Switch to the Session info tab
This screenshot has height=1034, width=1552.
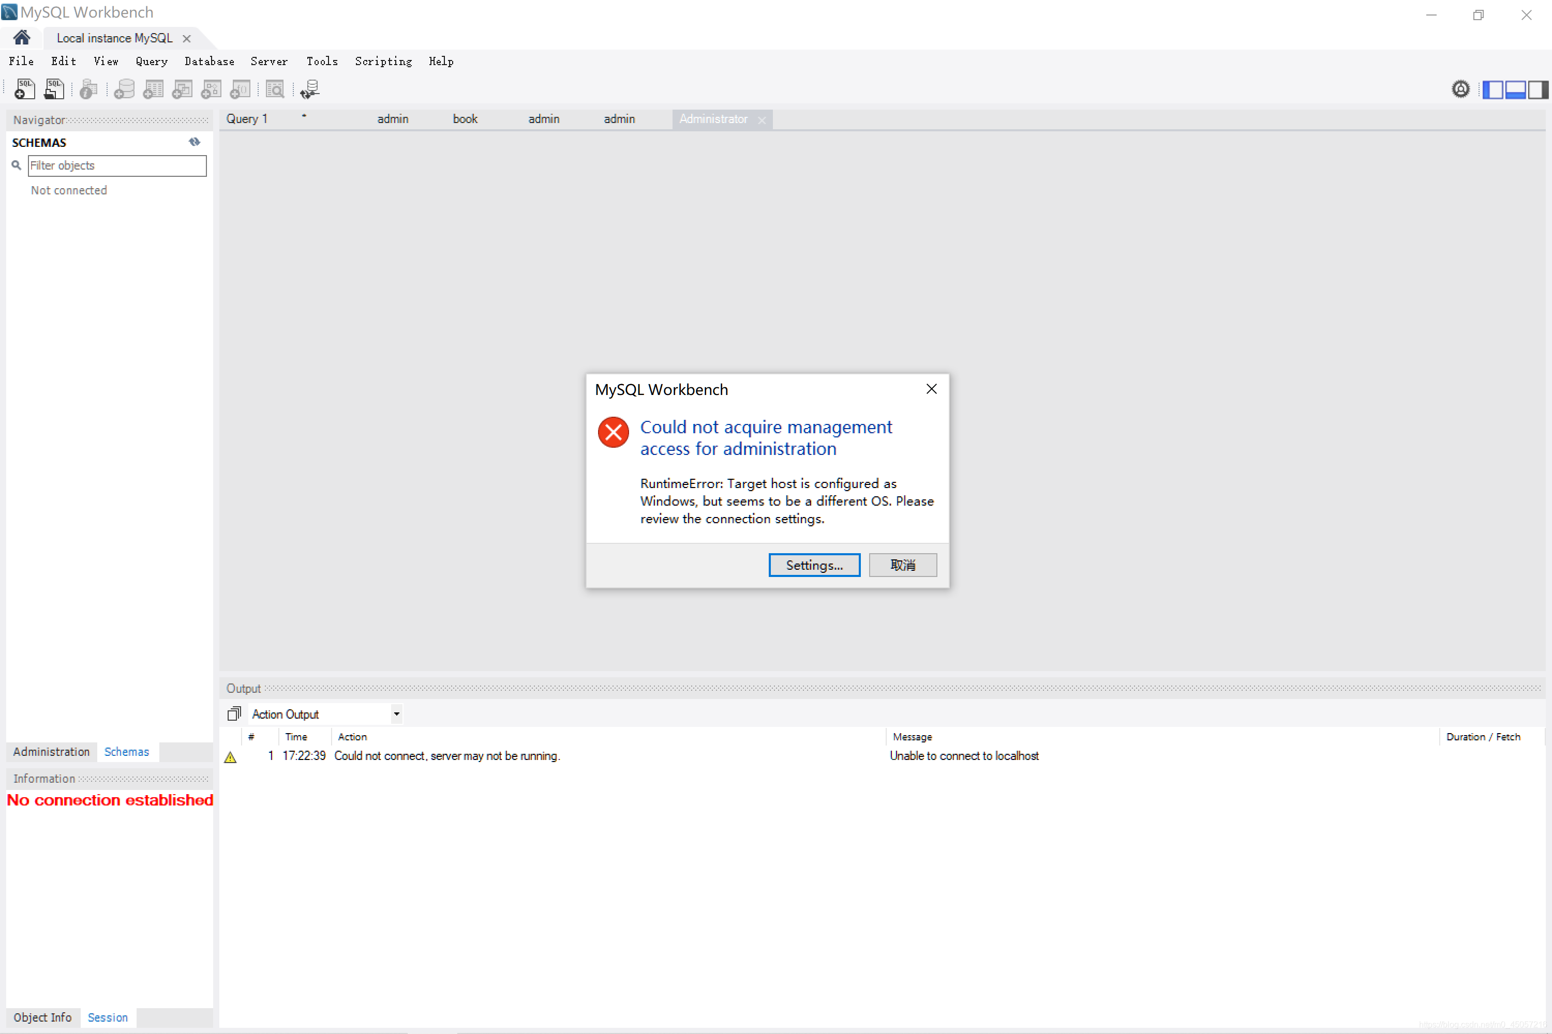point(108,1017)
